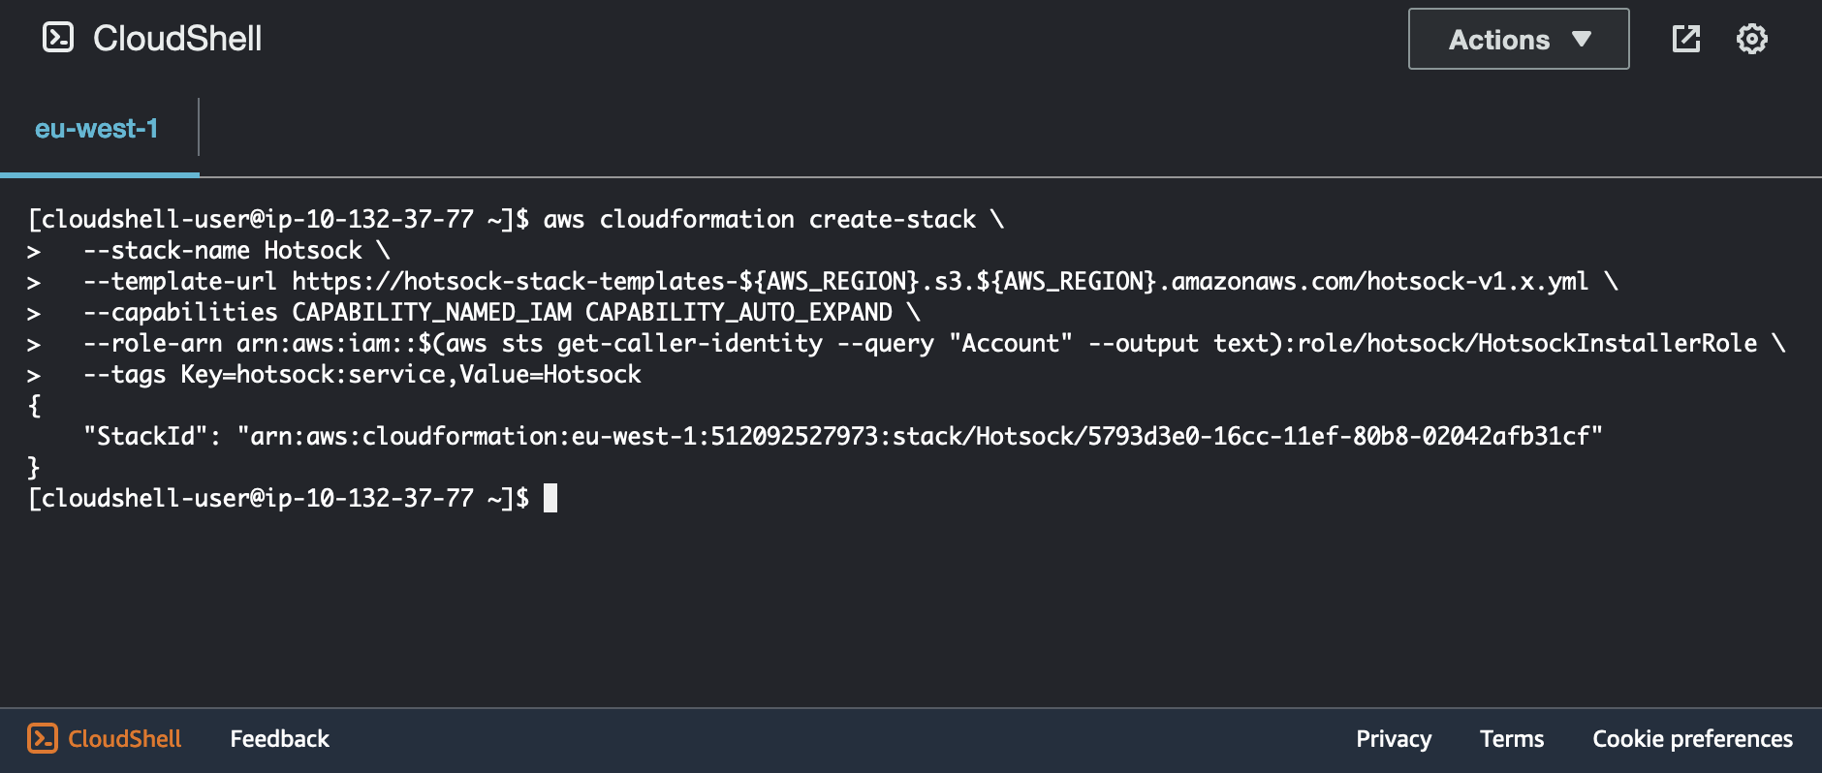This screenshot has width=1822, height=773.
Task: Focus the terminal at the blinking cursor
Action: point(550,498)
